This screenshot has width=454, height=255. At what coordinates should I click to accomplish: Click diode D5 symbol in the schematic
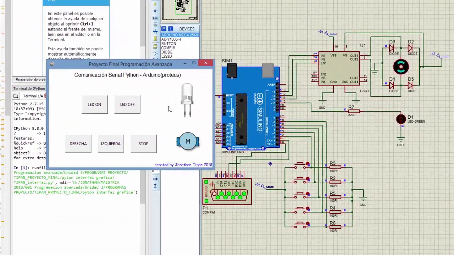pyautogui.click(x=410, y=85)
